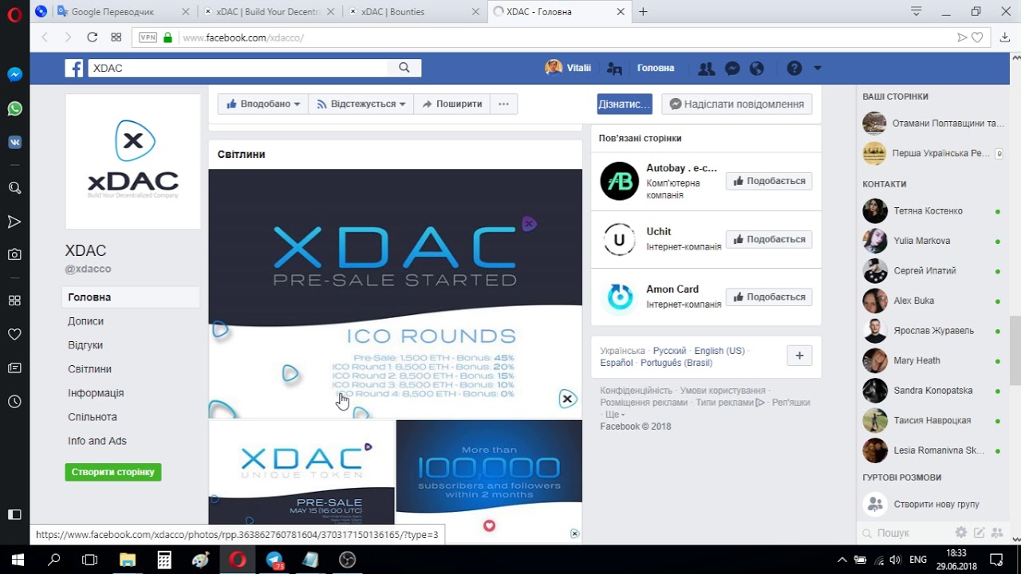
Task: Switch language to Русский
Action: pyautogui.click(x=669, y=351)
